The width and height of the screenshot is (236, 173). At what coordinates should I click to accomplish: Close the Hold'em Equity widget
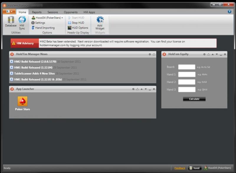[225, 54]
